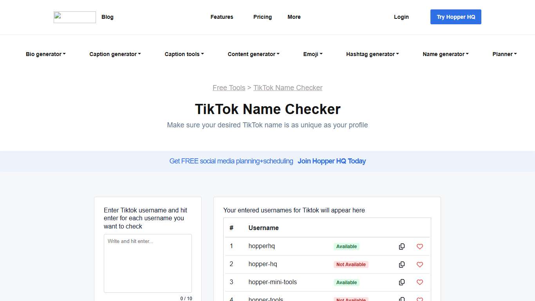Click the TikTok Name Checker breadcrumb
Image resolution: width=535 pixels, height=301 pixels.
point(288,87)
